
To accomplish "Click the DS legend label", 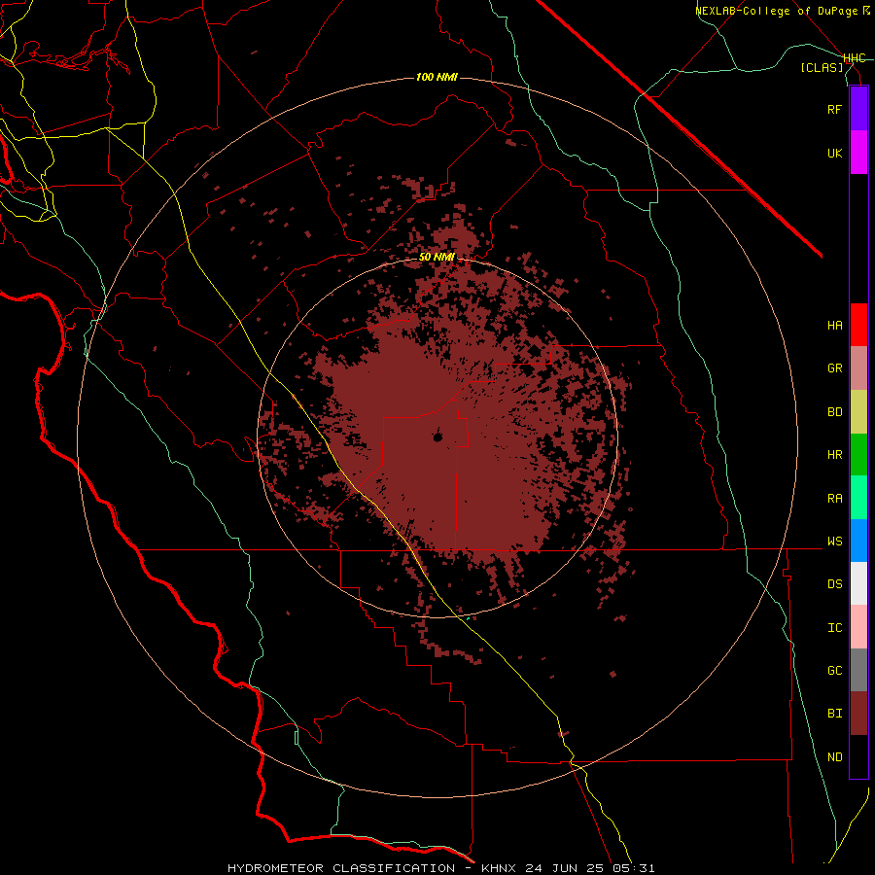I will click(834, 584).
